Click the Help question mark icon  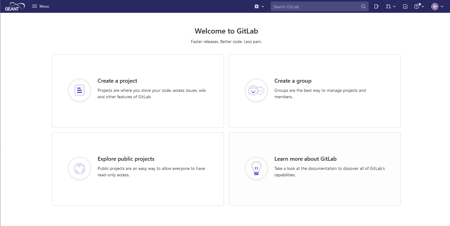tap(417, 6)
